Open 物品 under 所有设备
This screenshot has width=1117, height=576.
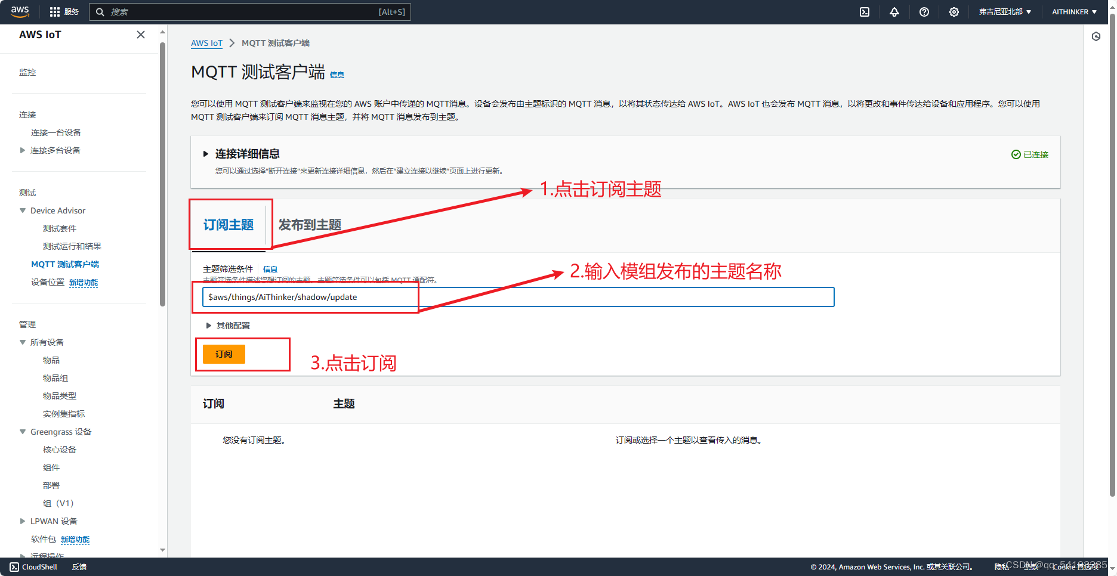[51, 360]
